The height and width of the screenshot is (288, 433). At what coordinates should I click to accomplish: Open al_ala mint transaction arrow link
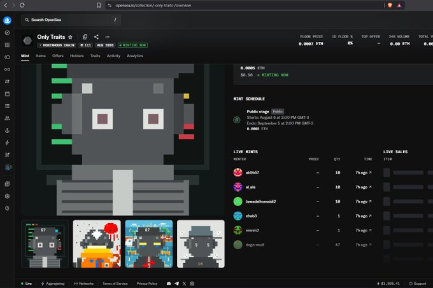click(370, 187)
